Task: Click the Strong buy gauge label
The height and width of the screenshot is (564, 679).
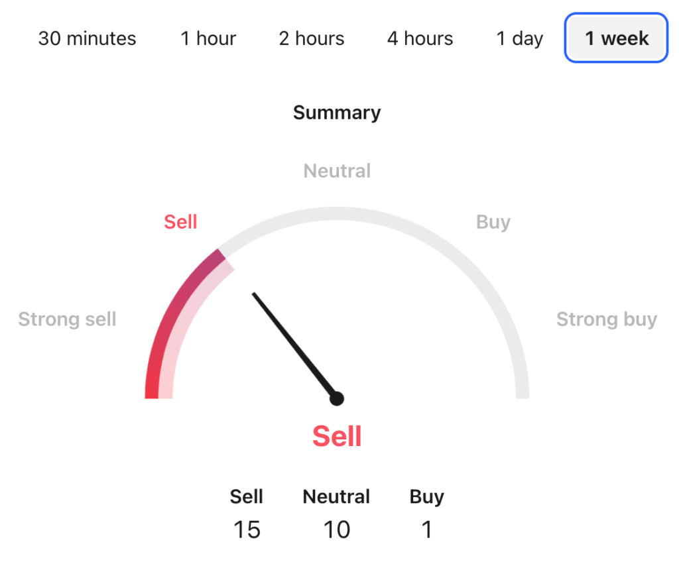Action: [x=606, y=319]
